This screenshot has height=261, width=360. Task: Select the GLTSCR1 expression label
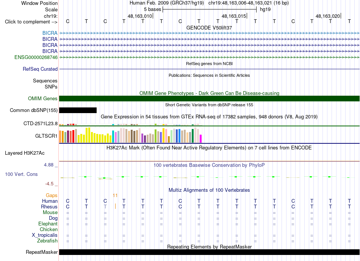click(46, 136)
